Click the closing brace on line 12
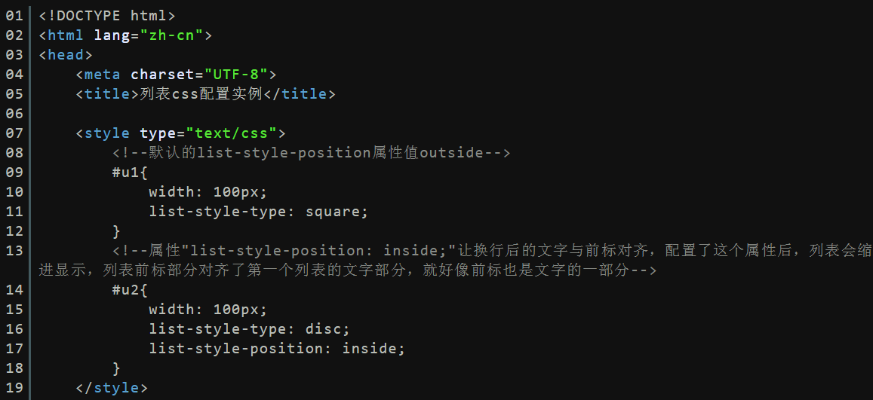Screen dimensions: 873x400 click(x=116, y=231)
